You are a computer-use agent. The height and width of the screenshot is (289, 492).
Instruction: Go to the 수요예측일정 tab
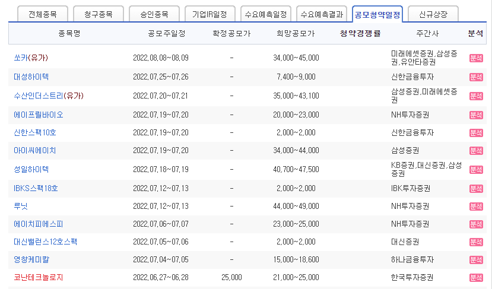(266, 14)
